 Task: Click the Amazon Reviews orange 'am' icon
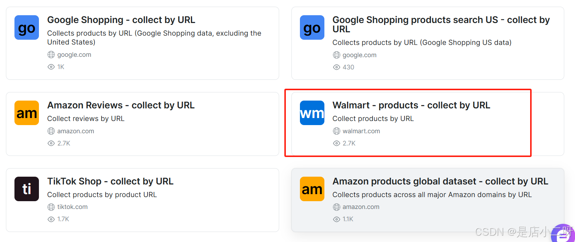coord(27,113)
